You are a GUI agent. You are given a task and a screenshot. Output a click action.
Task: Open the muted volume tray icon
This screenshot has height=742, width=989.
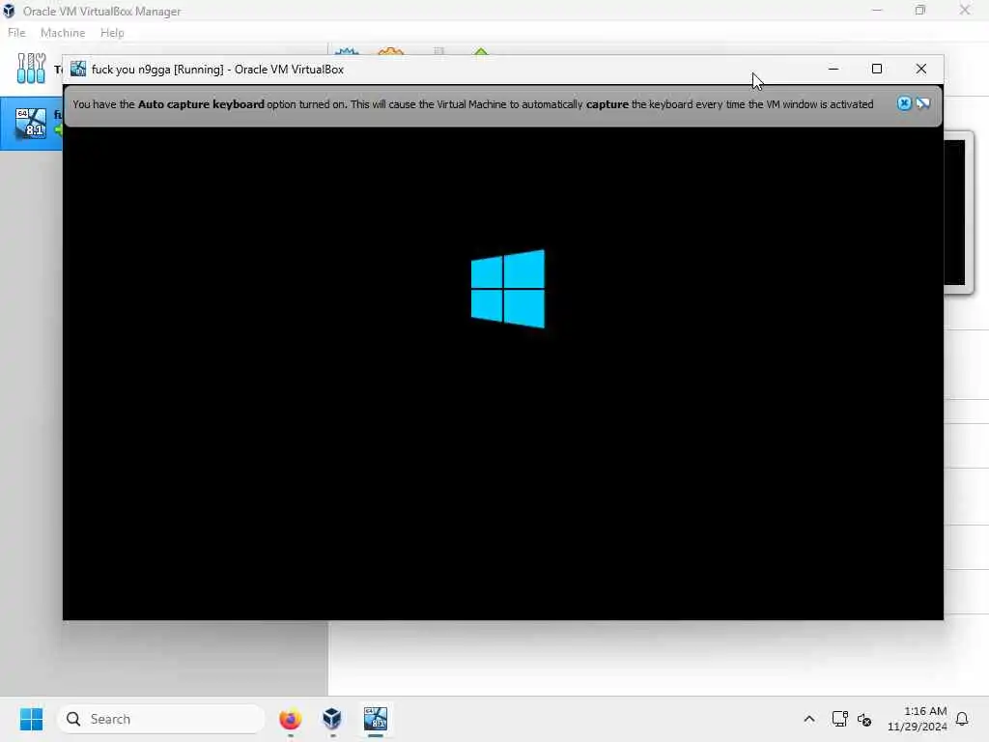(x=864, y=719)
